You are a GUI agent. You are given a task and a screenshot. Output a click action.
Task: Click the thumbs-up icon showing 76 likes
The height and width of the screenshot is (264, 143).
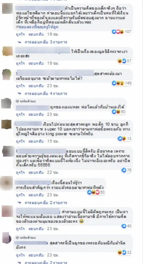tap(124, 170)
